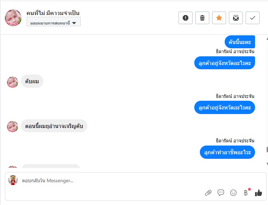Viewport: 268px width, 205px height.
Task: Click the Baht payment request icon
Action: [246, 192]
